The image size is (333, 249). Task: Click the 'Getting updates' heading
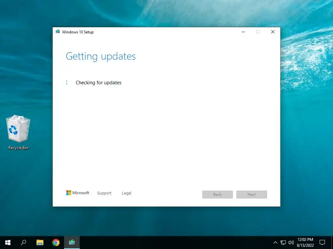(x=101, y=56)
